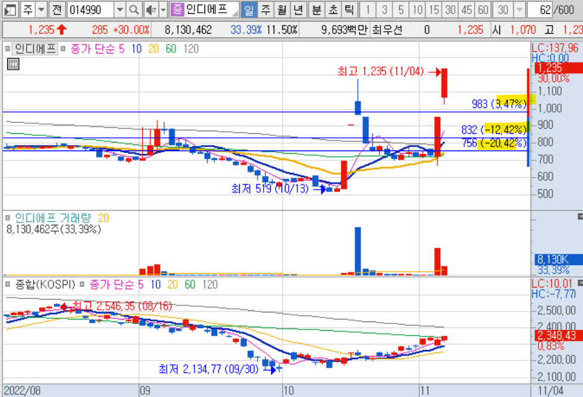Click the red 1,235 current price tag
The height and width of the screenshot is (397, 583).
(x=558, y=68)
